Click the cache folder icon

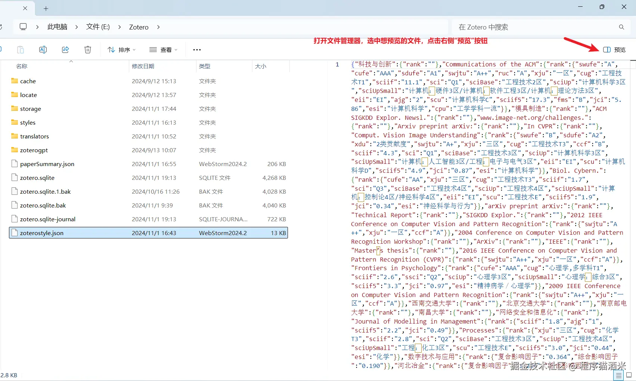click(15, 81)
